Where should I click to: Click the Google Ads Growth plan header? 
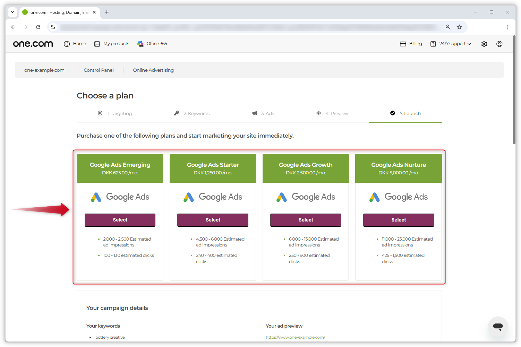306,168
